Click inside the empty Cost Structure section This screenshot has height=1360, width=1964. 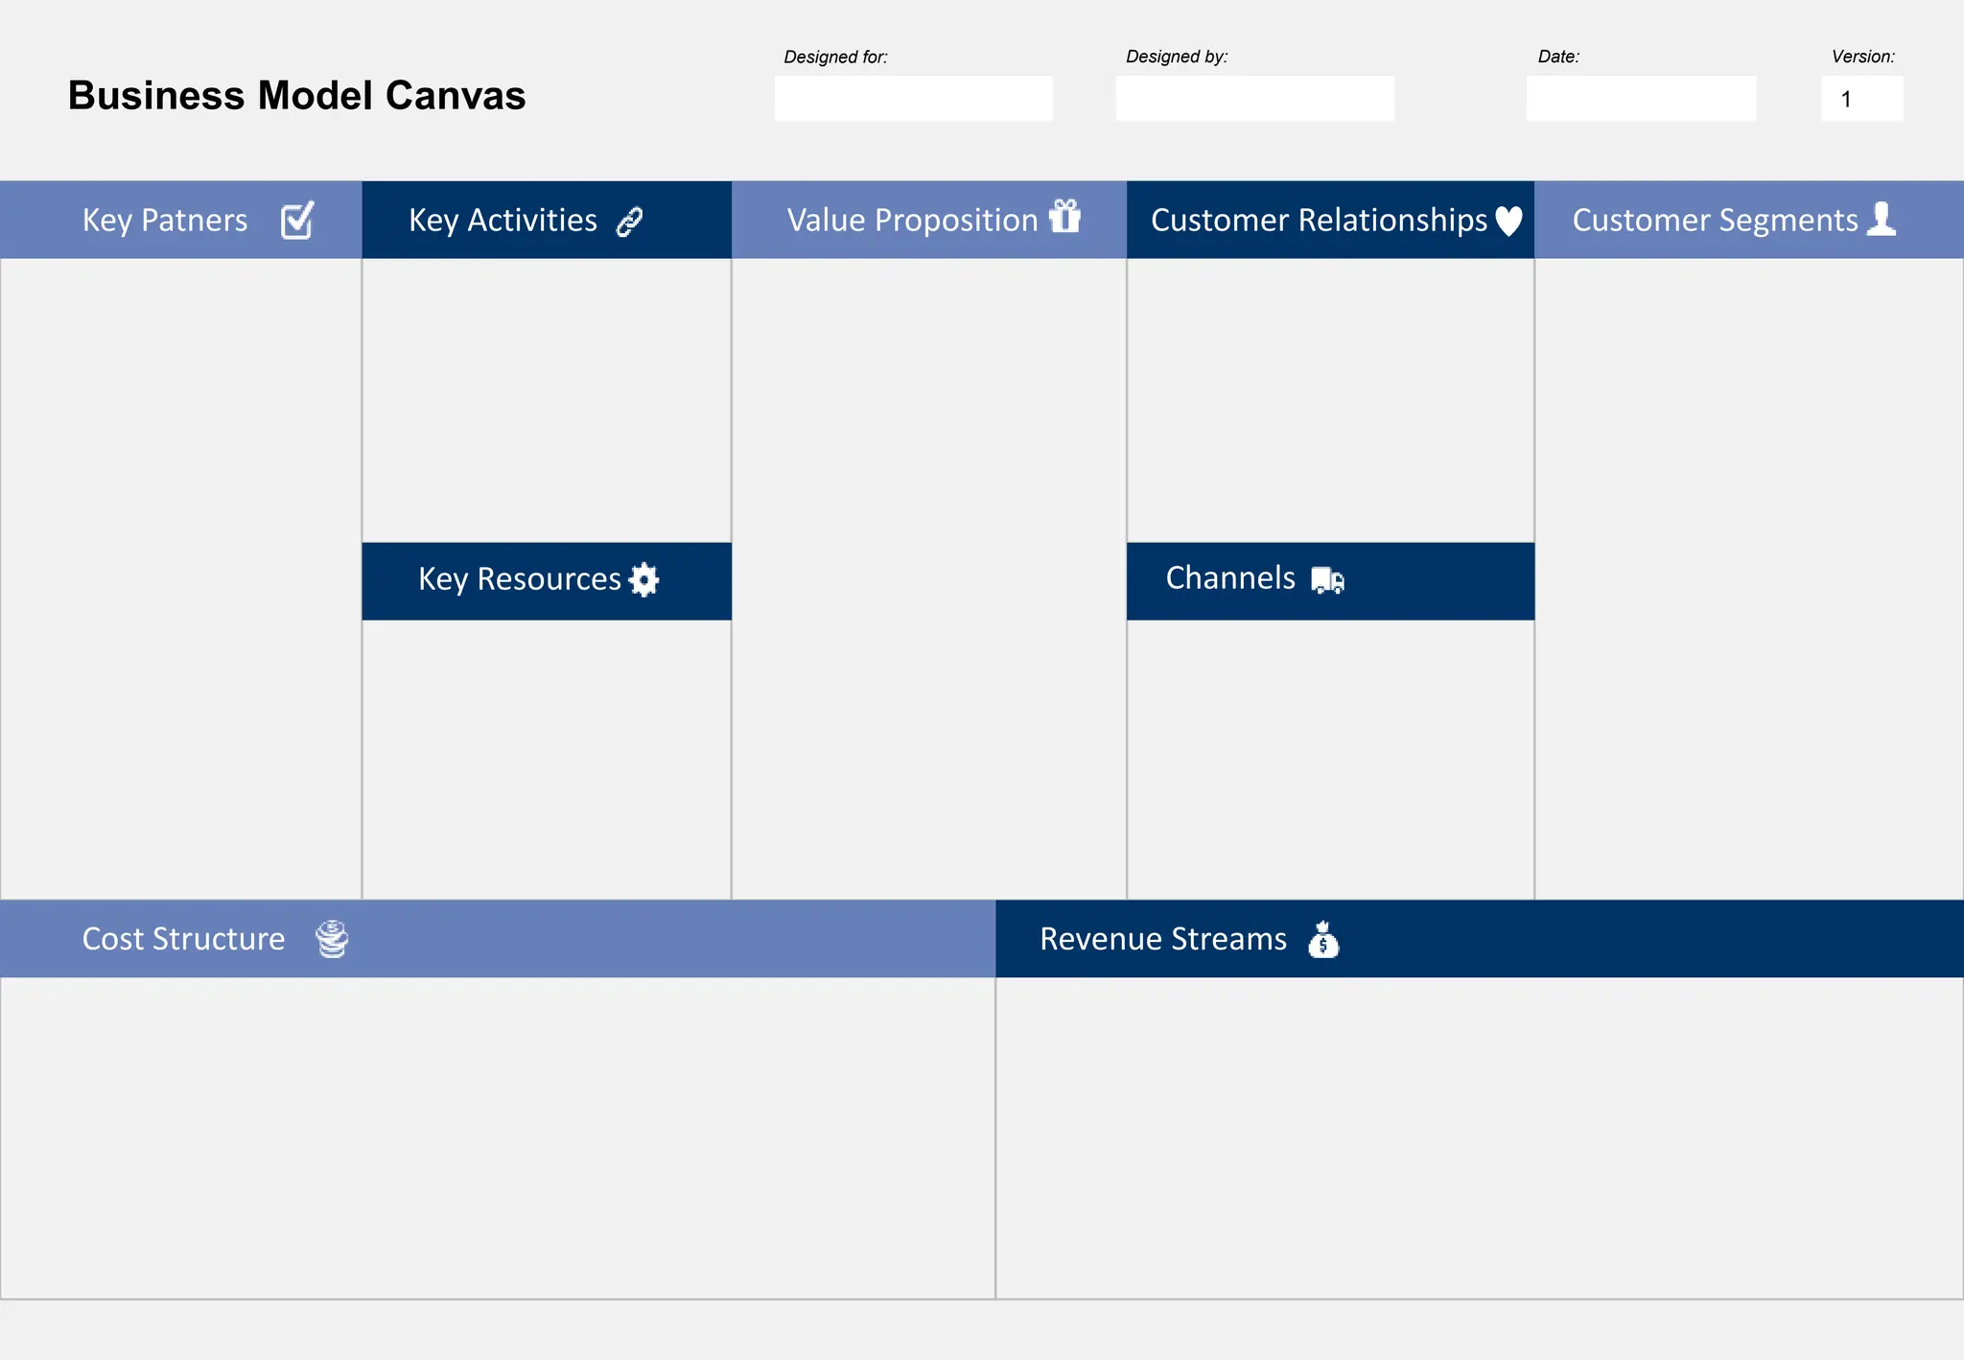click(497, 1137)
